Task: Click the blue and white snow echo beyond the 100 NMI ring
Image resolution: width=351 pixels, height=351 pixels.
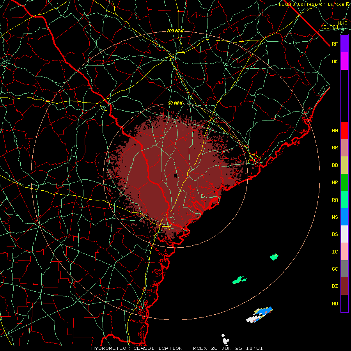Action: click(x=260, y=315)
